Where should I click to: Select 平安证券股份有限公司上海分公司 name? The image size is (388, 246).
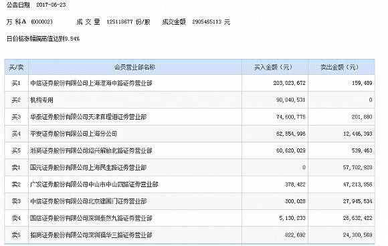tap(74, 134)
